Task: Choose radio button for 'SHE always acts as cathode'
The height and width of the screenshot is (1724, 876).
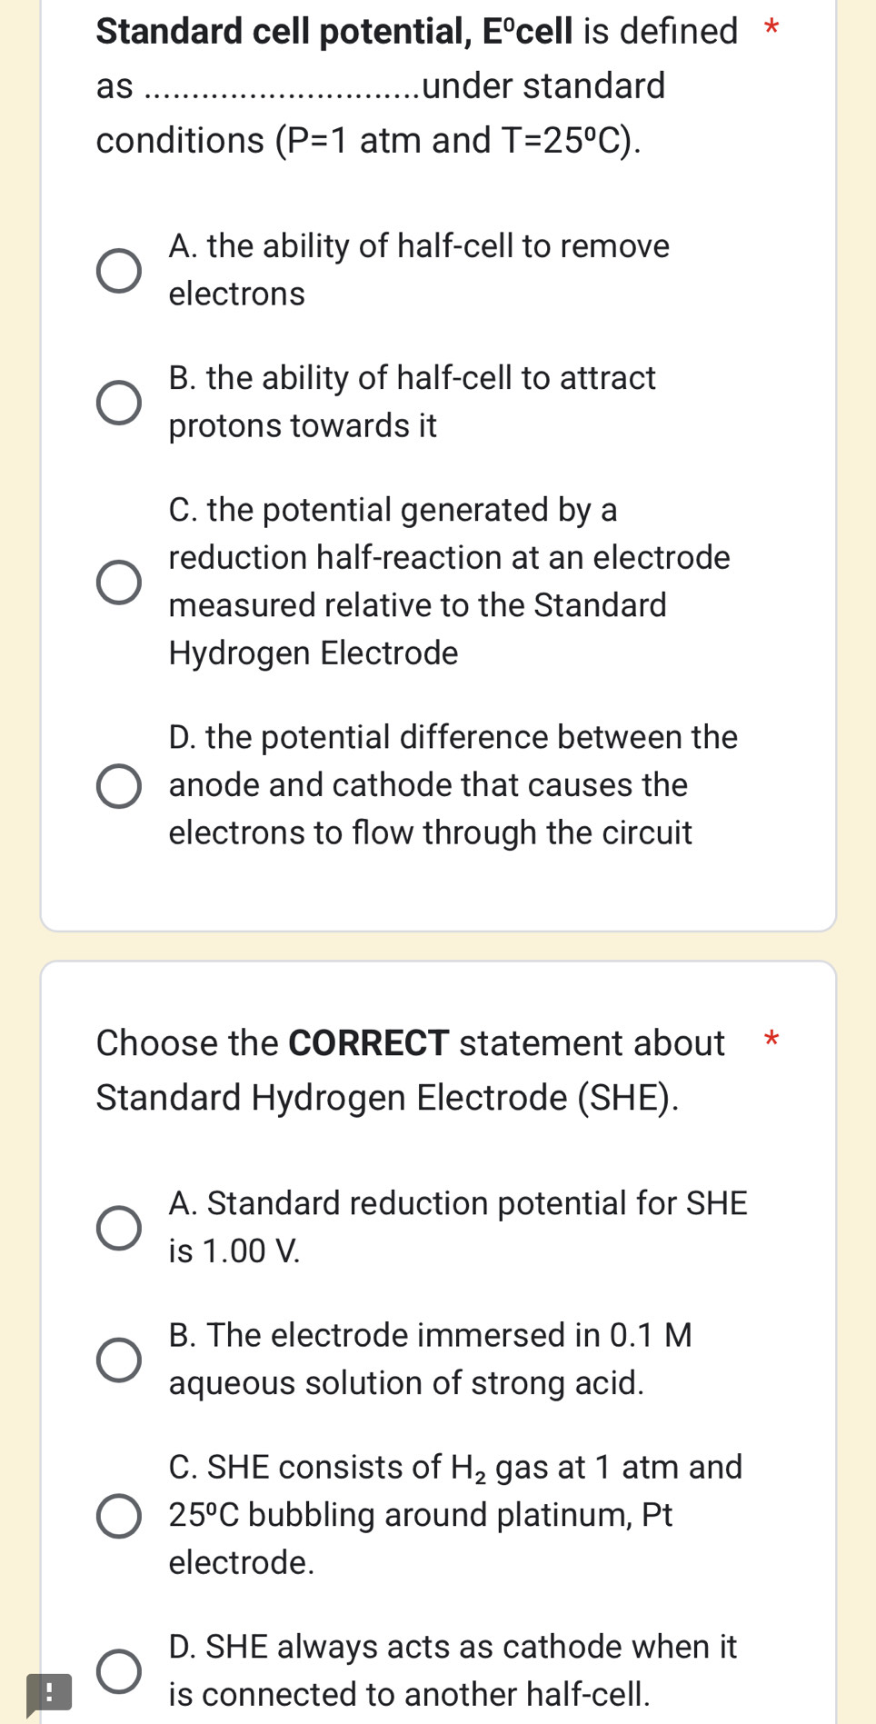Action: [119, 1671]
